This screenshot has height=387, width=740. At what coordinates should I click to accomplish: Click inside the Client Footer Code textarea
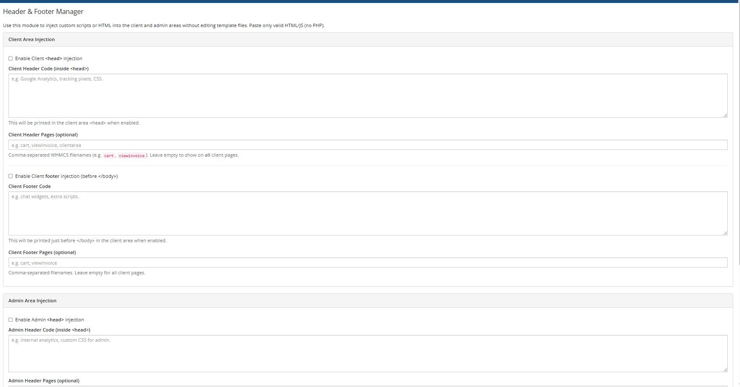pos(368,213)
